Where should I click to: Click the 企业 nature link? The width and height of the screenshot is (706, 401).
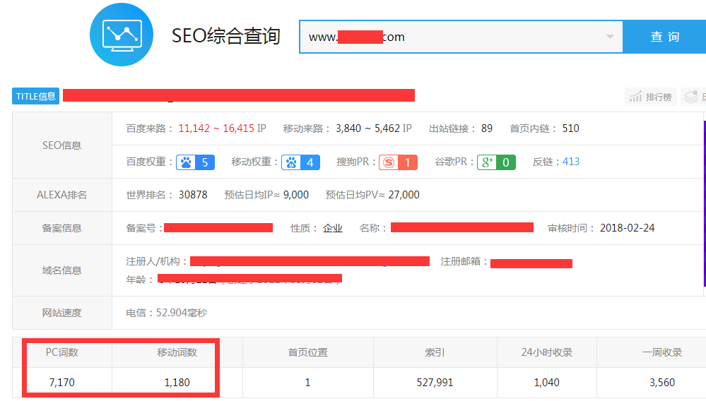tap(333, 228)
